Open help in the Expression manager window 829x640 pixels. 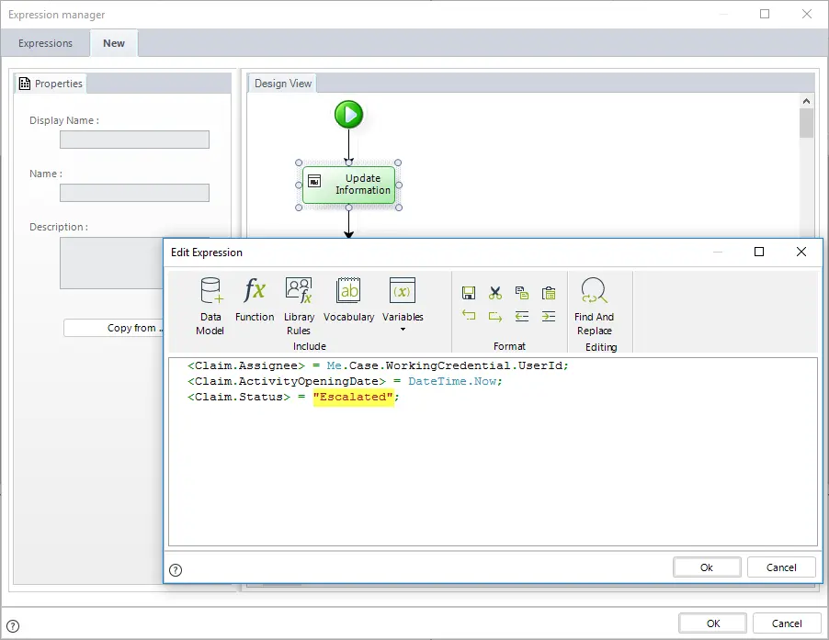point(13,626)
